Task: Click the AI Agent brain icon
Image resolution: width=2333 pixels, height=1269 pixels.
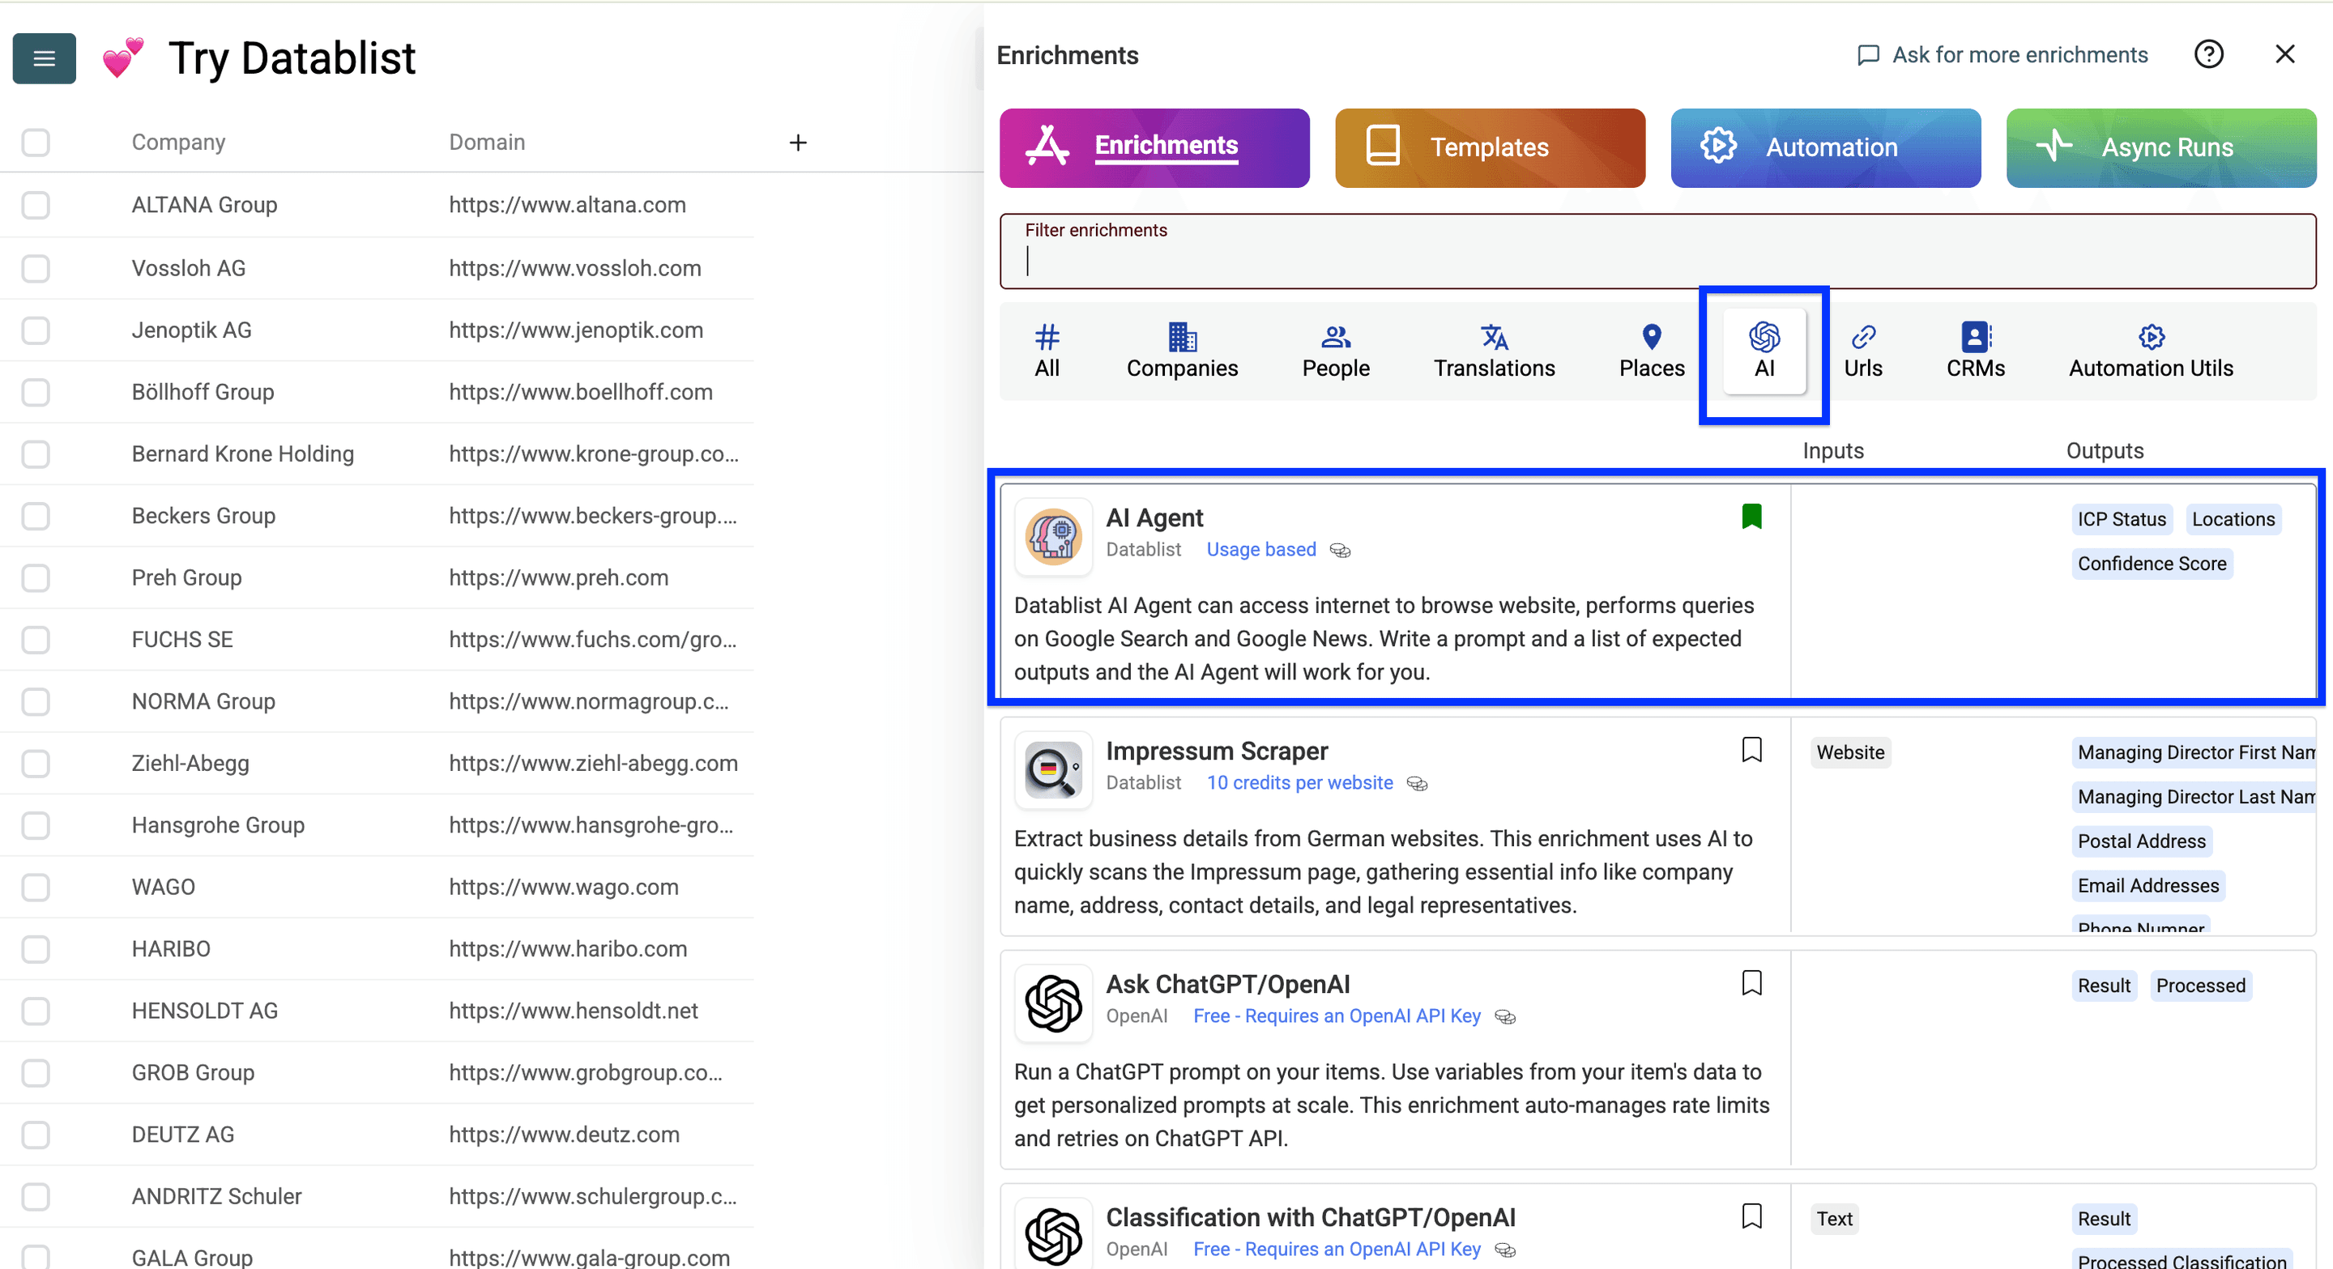Action: [1053, 536]
